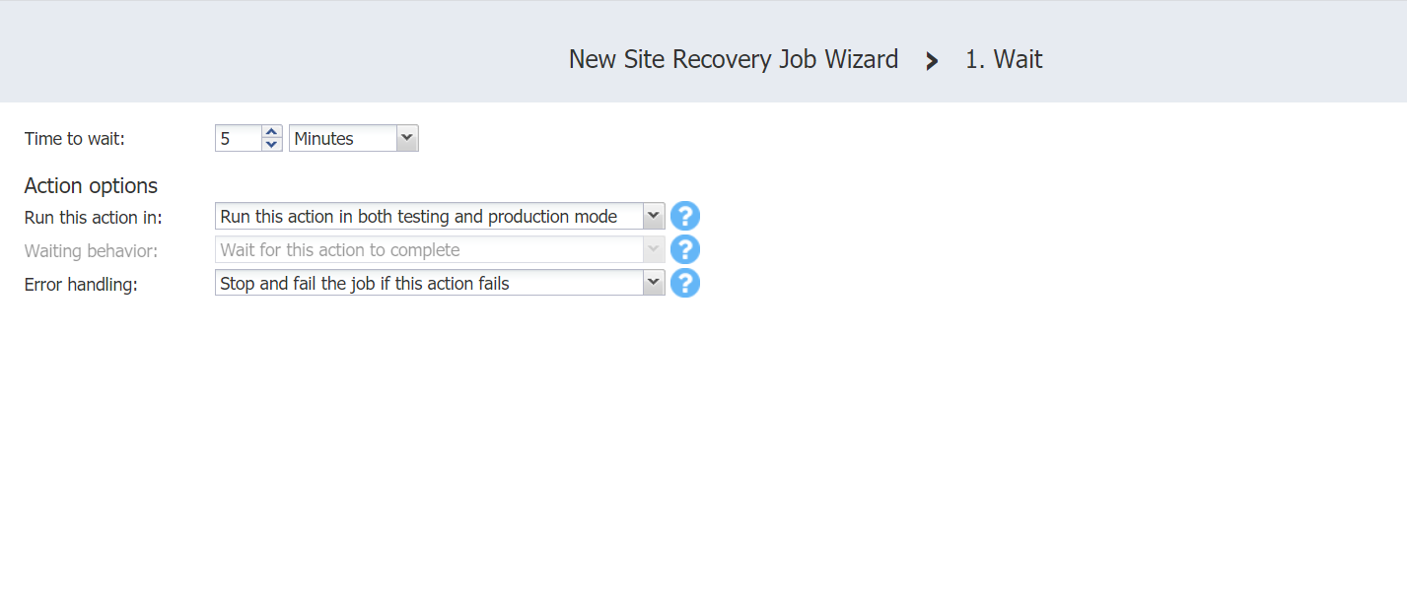Decrease time to wait with down arrow

272,145
